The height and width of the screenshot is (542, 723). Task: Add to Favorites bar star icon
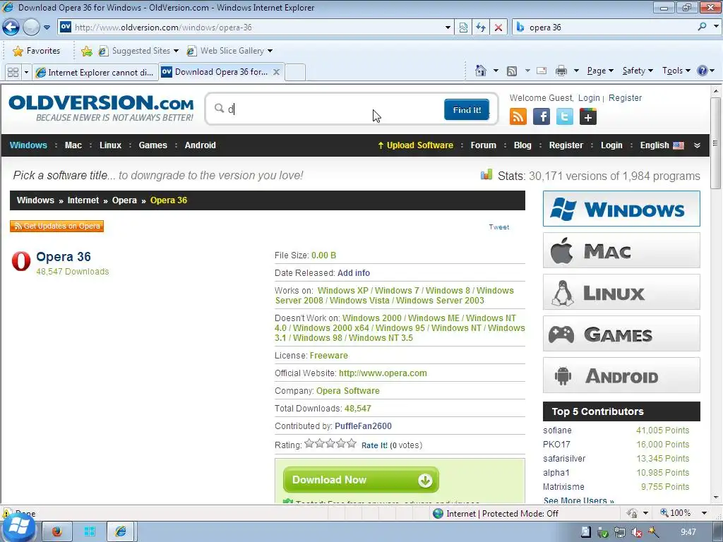coord(86,51)
